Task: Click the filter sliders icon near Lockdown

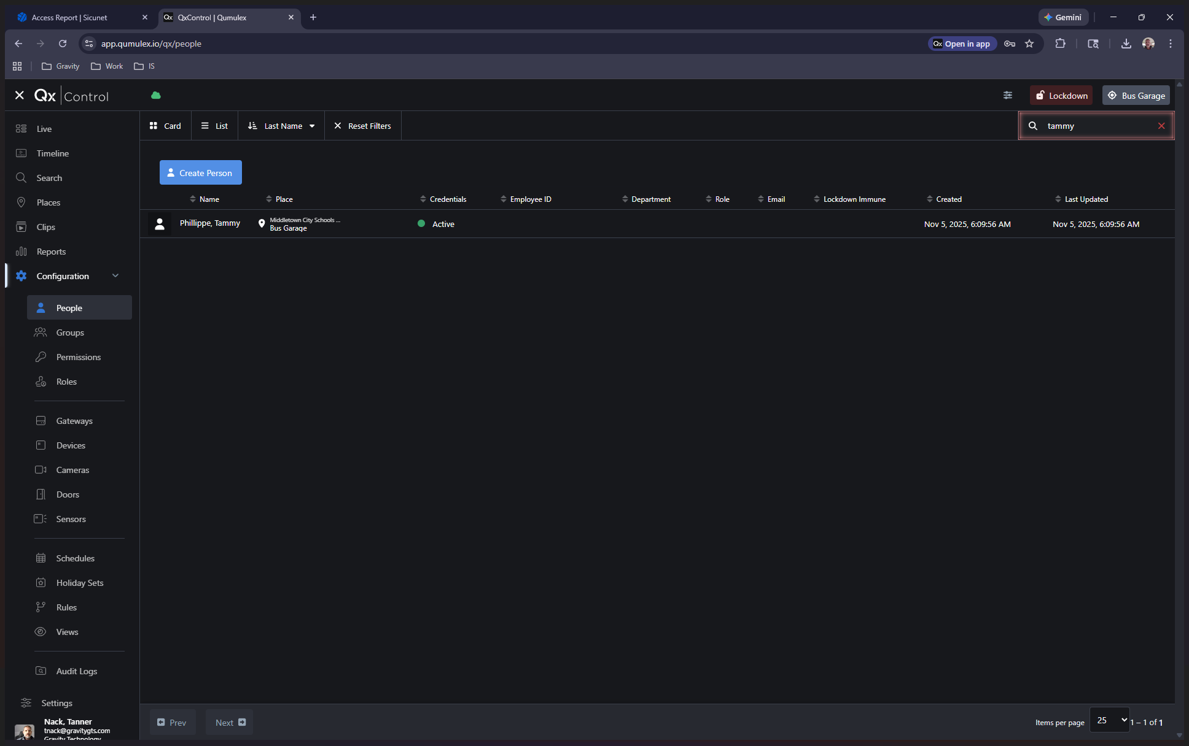Action: click(1008, 95)
